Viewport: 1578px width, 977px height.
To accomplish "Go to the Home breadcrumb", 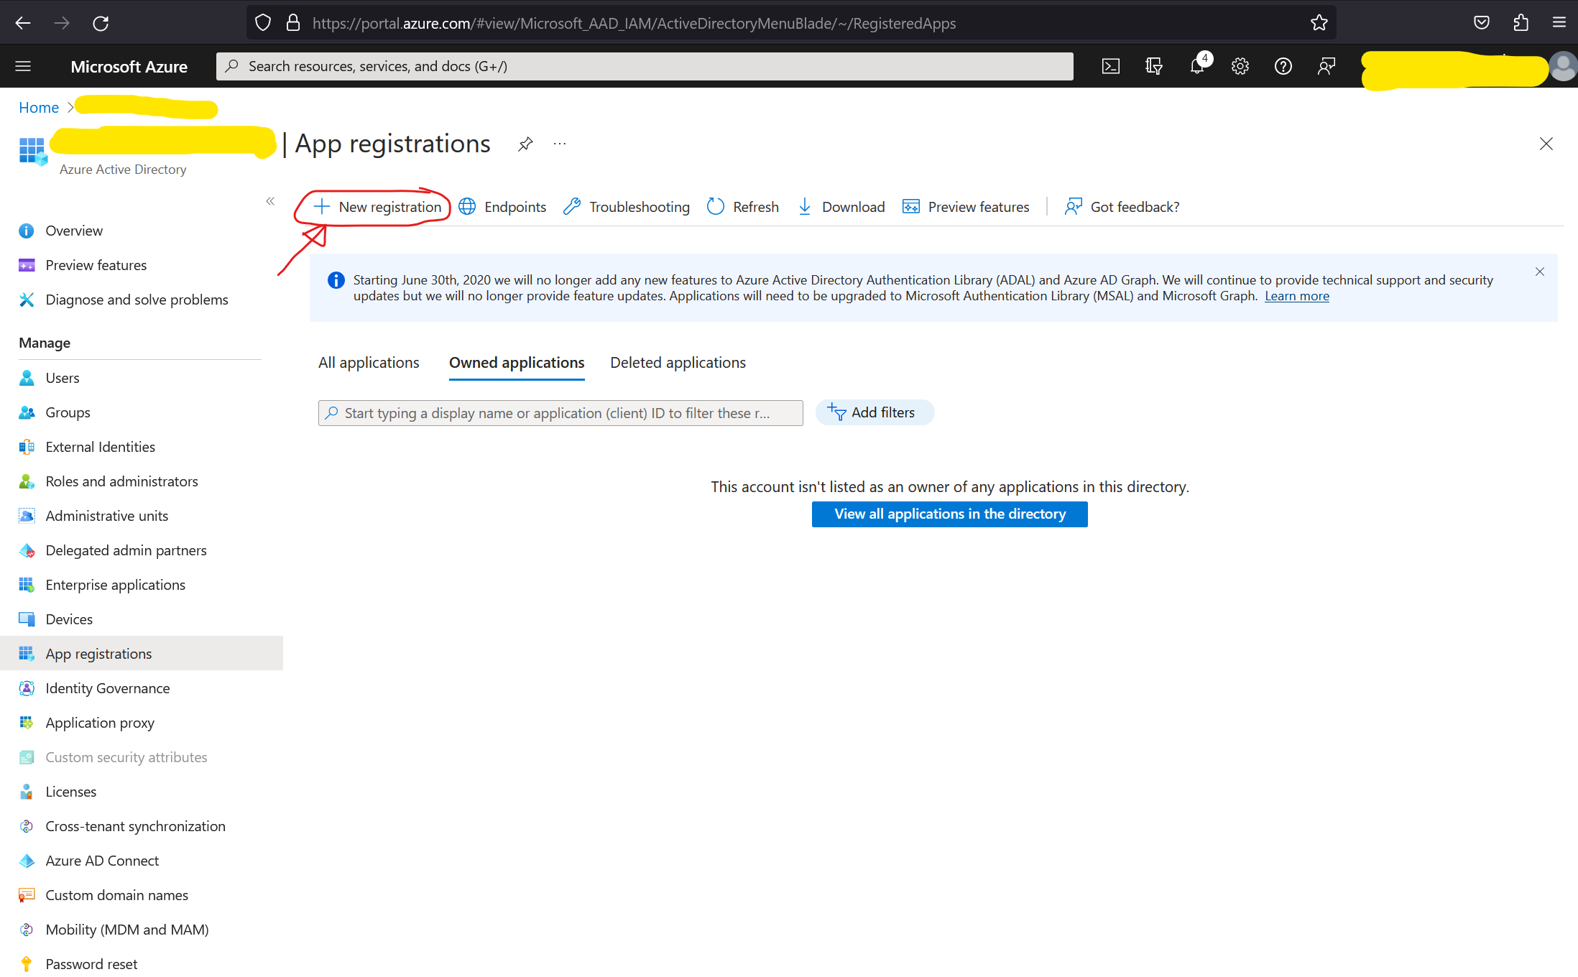I will (x=39, y=108).
